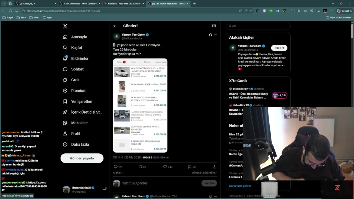Image resolution: width=354 pixels, height=199 pixels.
Task: Open browser split screen icon
Action: coord(298,11)
